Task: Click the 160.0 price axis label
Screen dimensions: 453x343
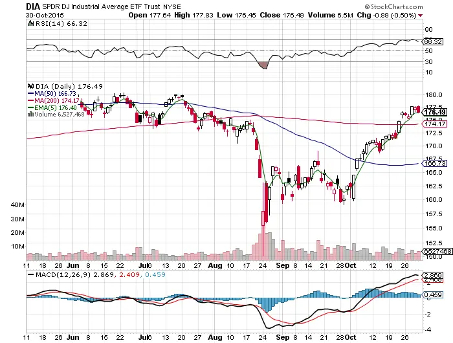Action: point(434,200)
